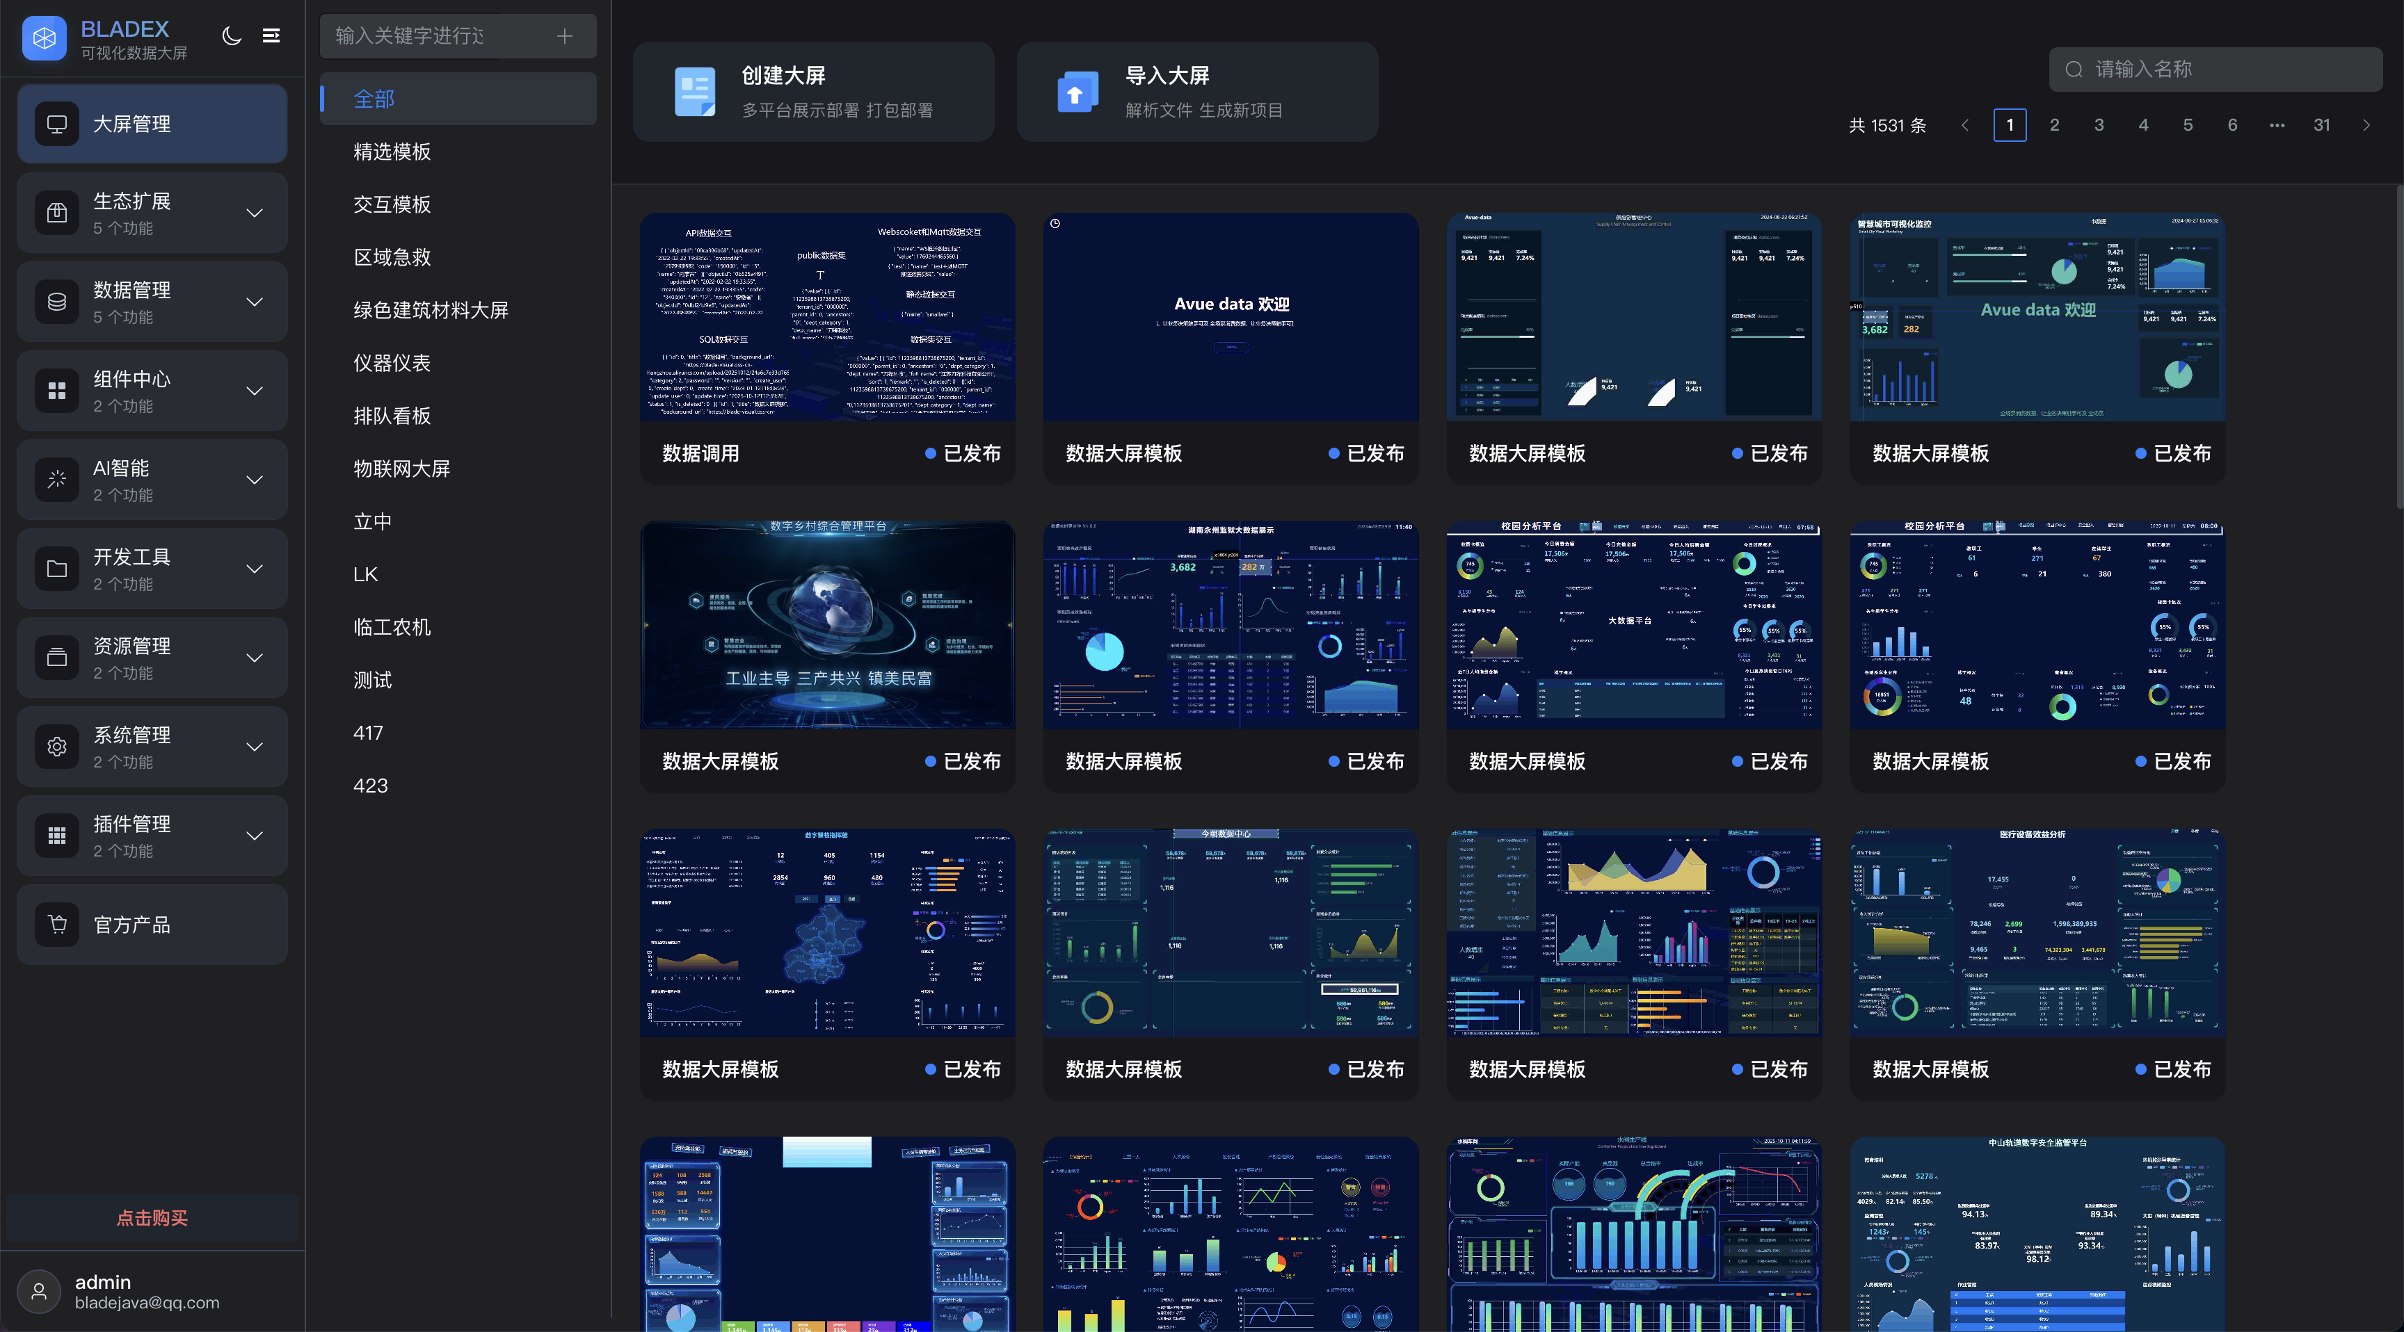Select current page 1 button
This screenshot has width=2404, height=1332.
coord(2010,125)
